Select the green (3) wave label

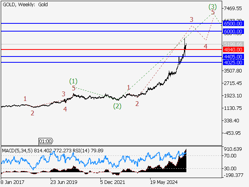[212, 6]
